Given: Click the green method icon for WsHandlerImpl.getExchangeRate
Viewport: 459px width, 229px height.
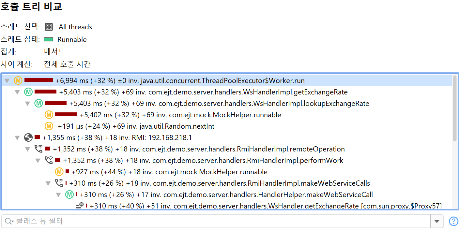Looking at the screenshot, I should pyautogui.click(x=28, y=92).
